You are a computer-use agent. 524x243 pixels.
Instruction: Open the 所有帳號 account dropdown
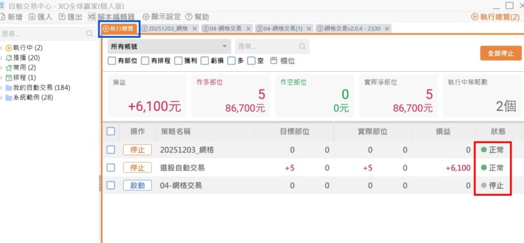click(x=169, y=46)
